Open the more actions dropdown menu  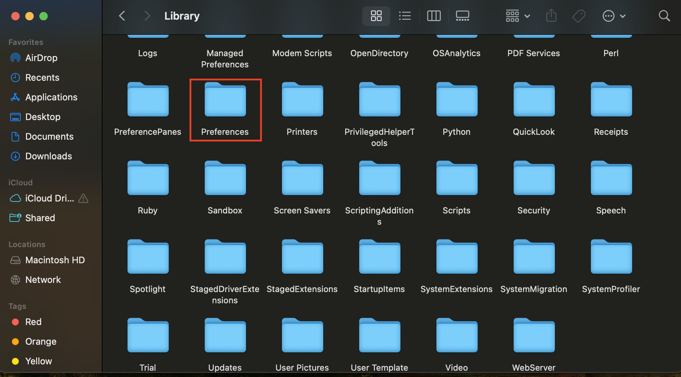(614, 16)
